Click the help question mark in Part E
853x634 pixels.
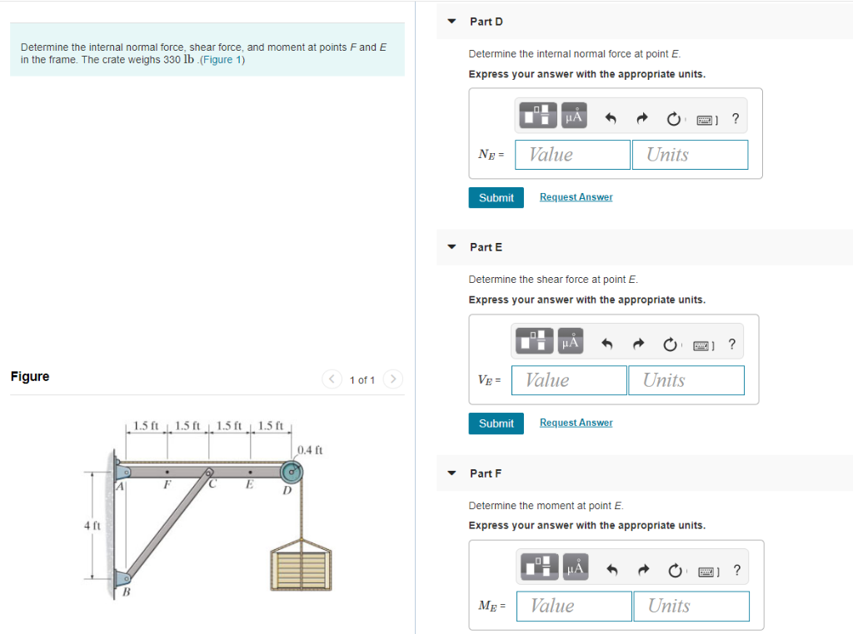pos(731,344)
